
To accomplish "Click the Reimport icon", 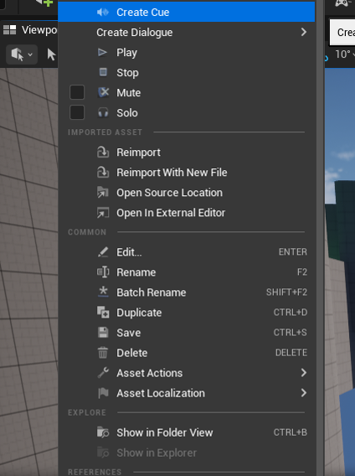I will pyautogui.click(x=103, y=152).
